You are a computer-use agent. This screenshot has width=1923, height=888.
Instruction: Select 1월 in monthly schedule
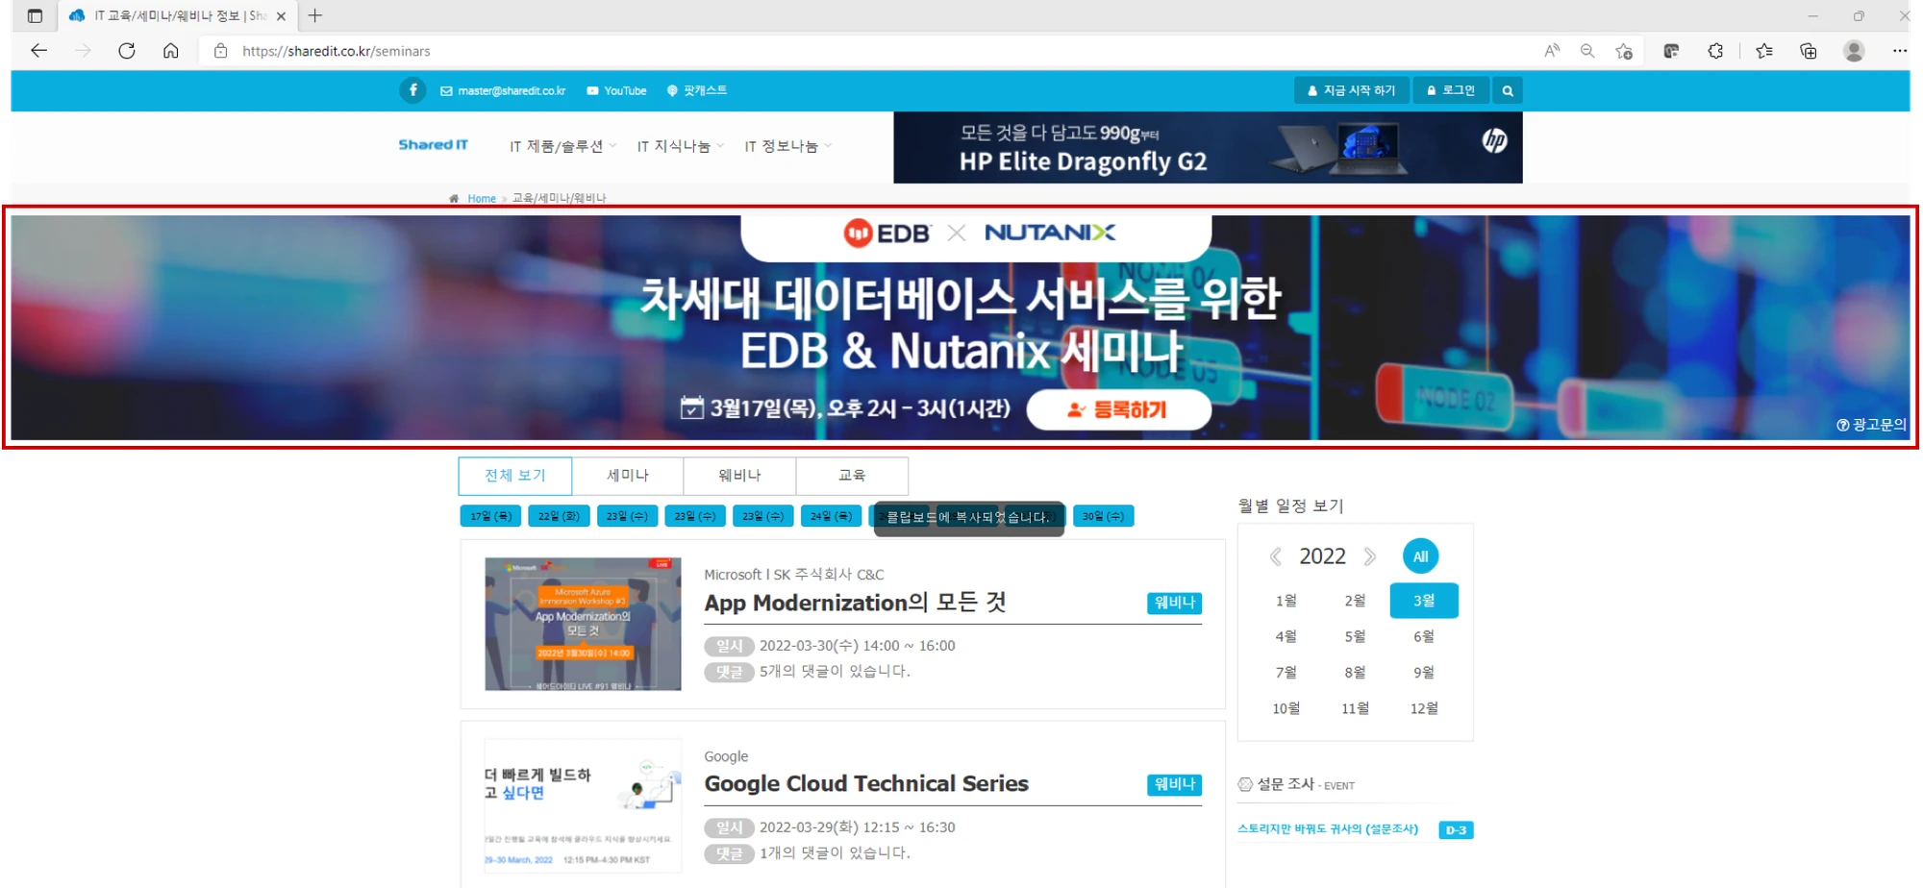[x=1286, y=601]
